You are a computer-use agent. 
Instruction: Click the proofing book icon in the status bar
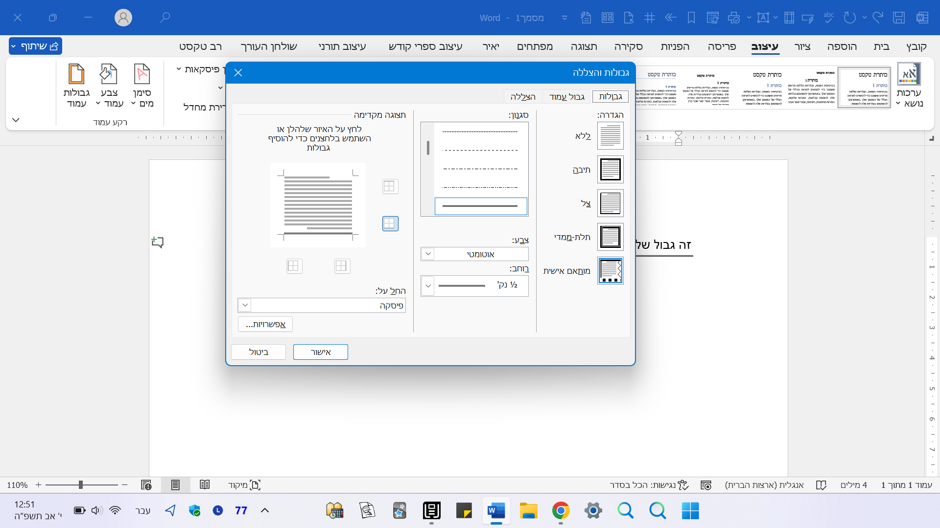click(x=822, y=485)
